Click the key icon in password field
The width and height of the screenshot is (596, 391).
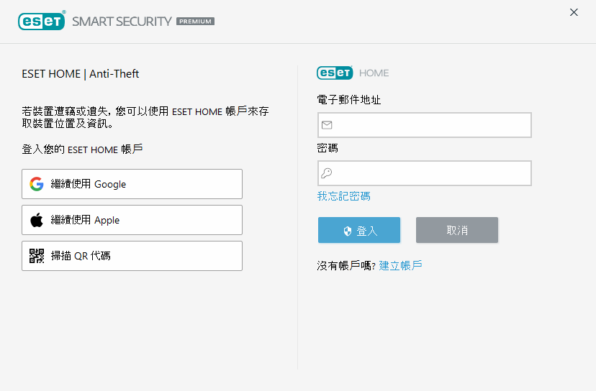click(327, 173)
